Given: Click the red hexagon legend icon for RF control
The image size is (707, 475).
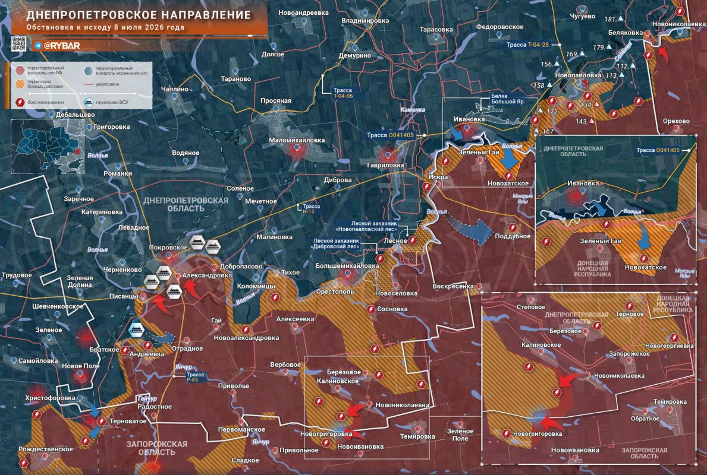Looking at the screenshot, I should [20, 71].
